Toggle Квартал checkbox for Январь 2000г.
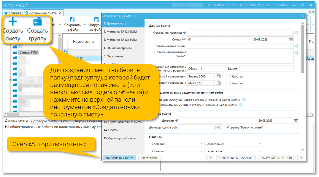This screenshot has width=319, height=177. (228, 76)
